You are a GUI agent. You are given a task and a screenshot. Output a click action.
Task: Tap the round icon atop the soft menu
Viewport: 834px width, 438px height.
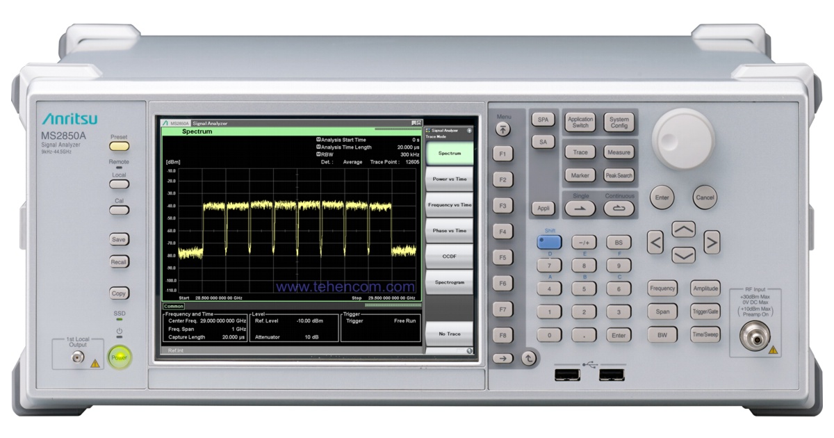(469, 130)
